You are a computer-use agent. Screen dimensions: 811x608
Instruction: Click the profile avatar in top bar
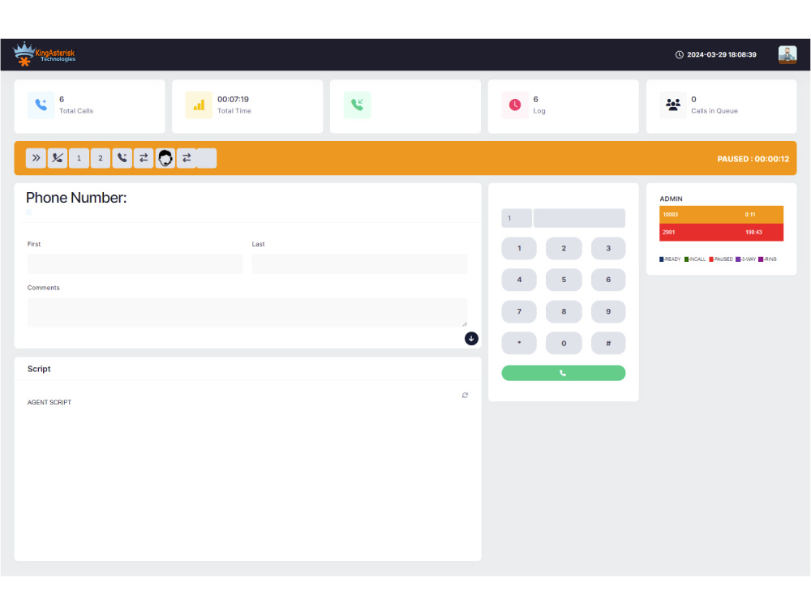(x=787, y=55)
